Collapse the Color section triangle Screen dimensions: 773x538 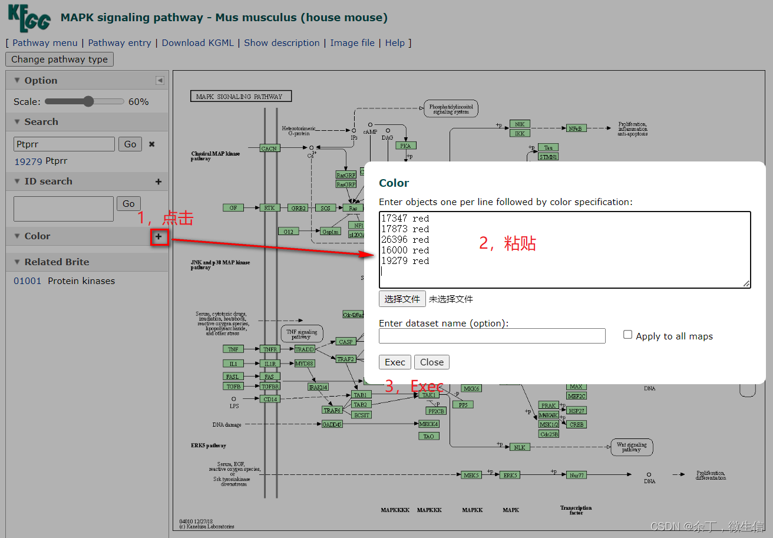pos(17,236)
